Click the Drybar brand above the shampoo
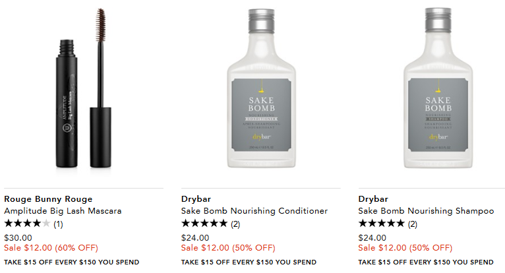The height and width of the screenshot is (273, 505). [372, 198]
